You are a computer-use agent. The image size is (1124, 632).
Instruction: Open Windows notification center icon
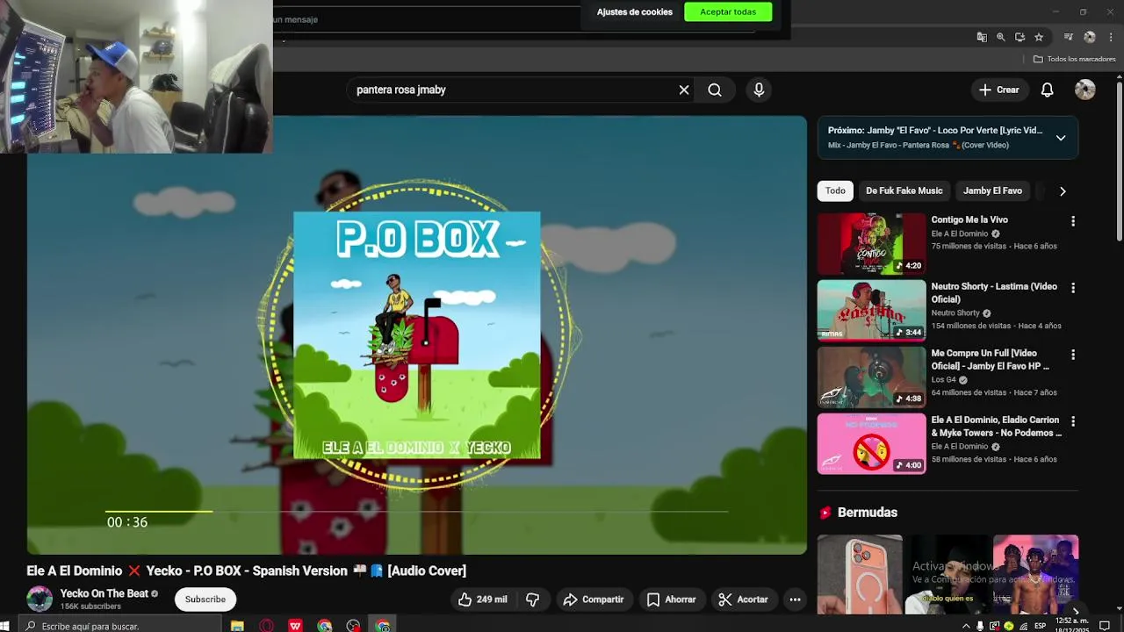pos(1105,626)
